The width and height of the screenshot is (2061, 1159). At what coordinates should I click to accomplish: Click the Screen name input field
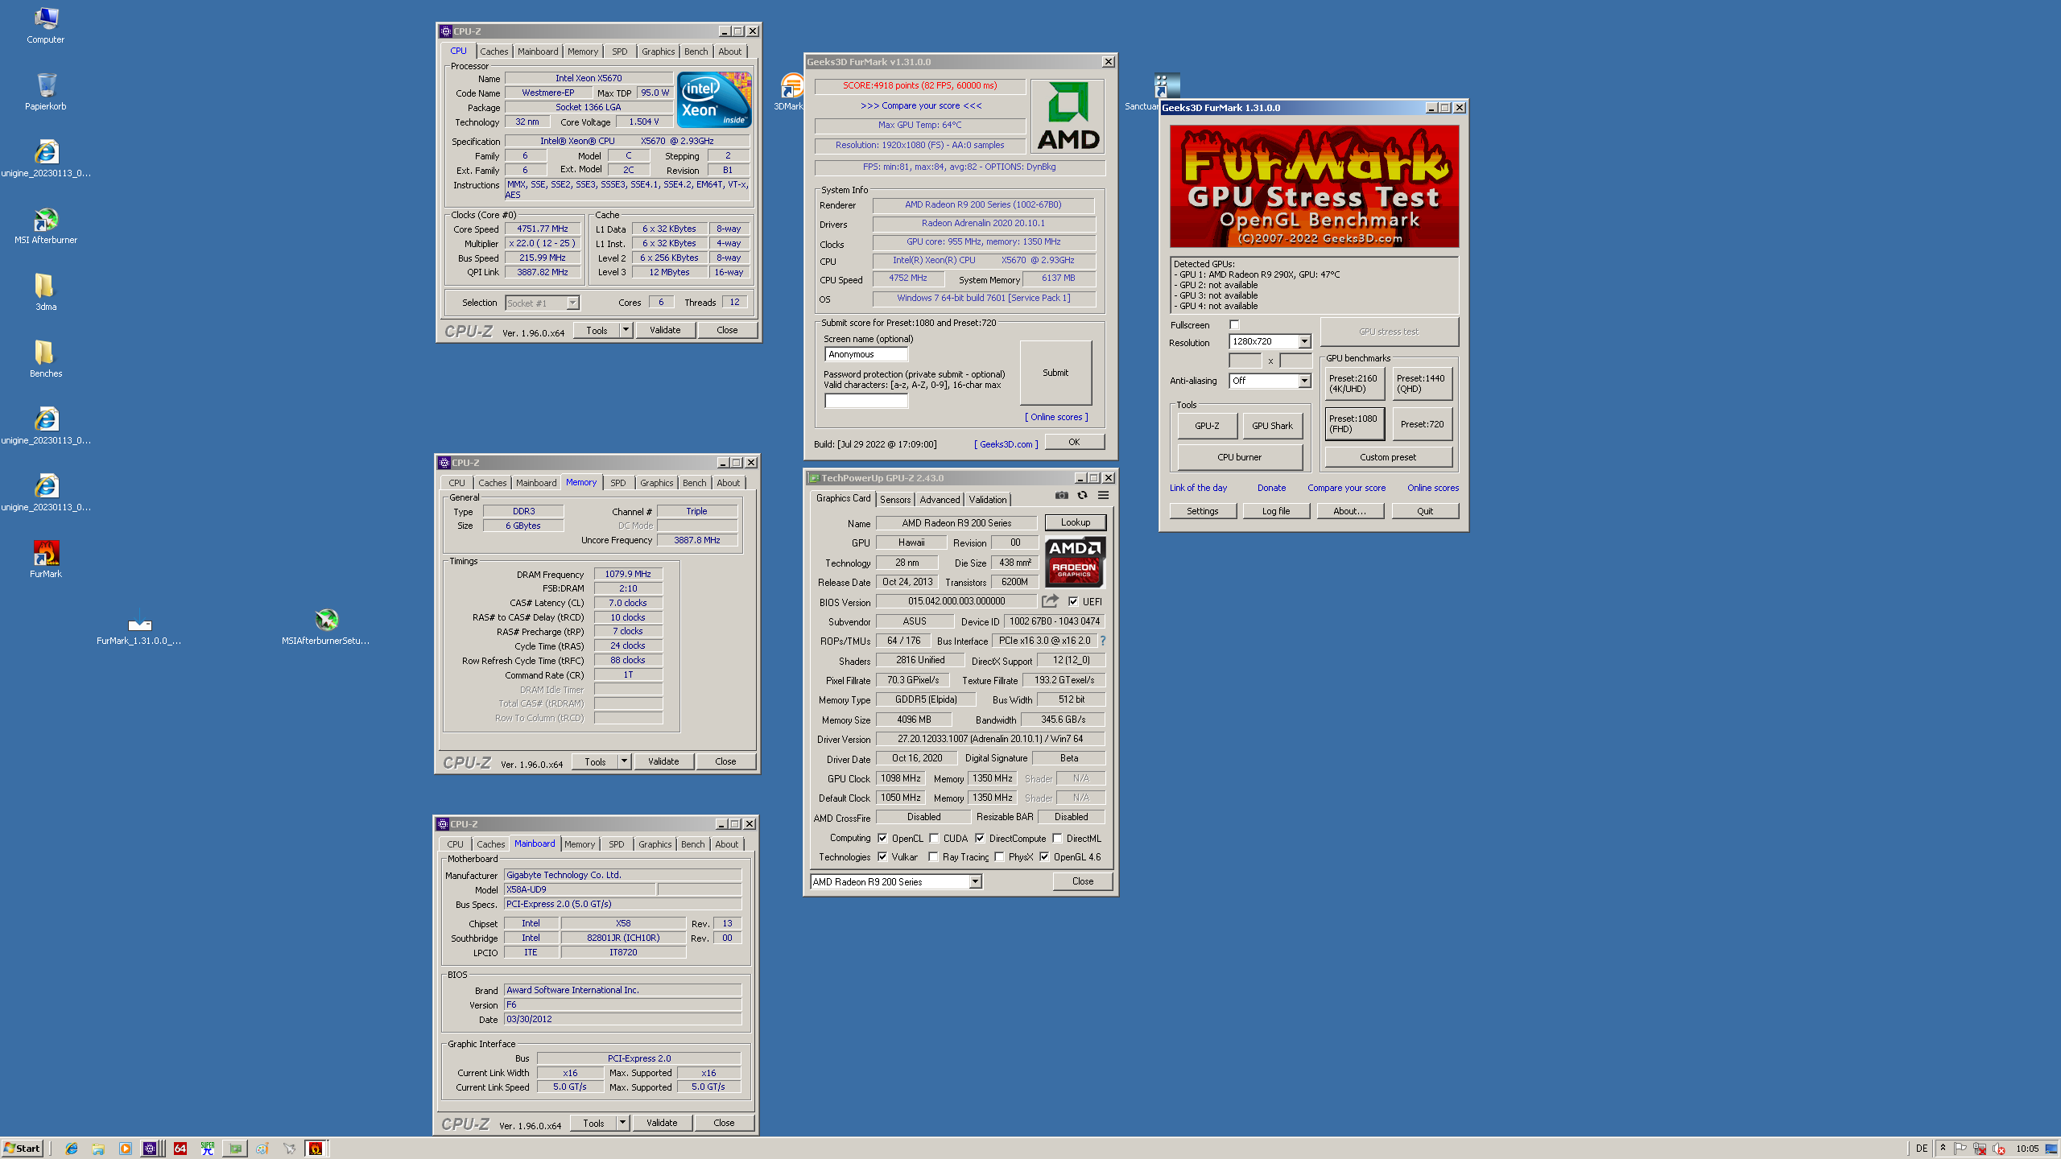click(866, 354)
